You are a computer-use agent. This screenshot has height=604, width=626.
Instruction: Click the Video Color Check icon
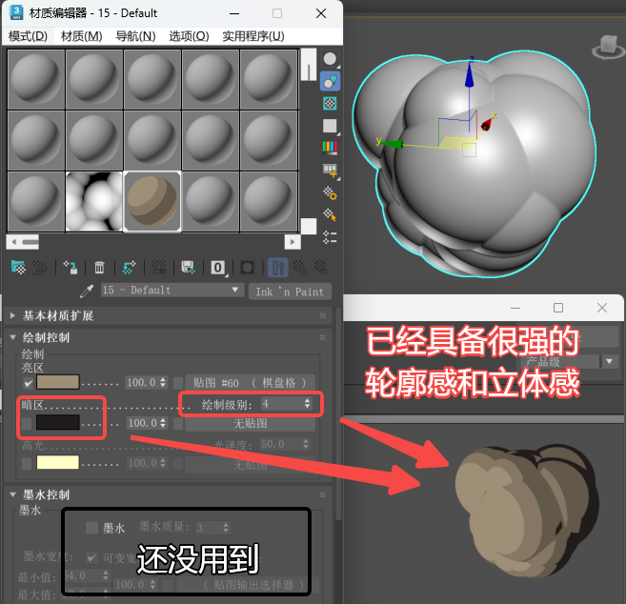click(331, 148)
